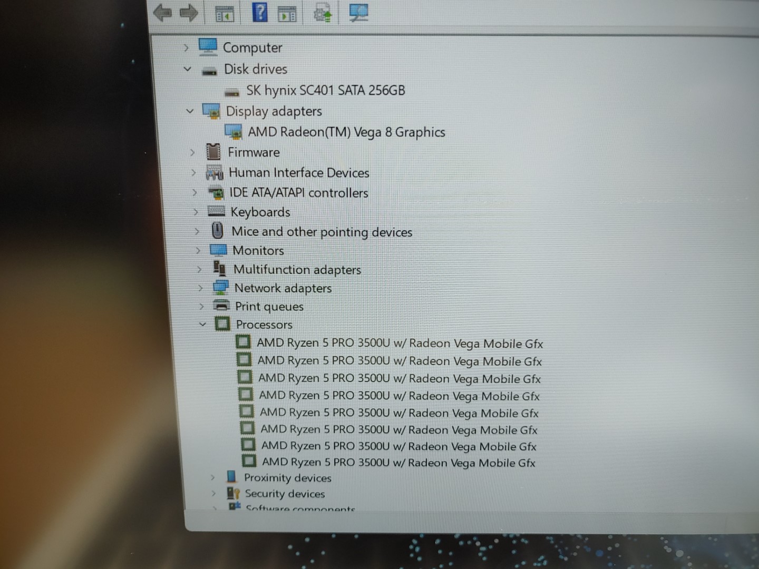Collapse the Processors node chevron
This screenshot has height=569, width=759.
[202, 325]
